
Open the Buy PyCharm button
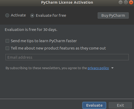(x=113, y=15)
